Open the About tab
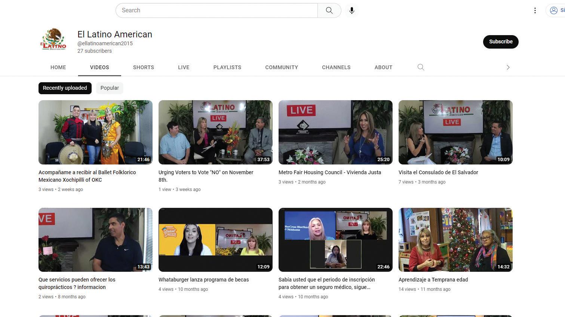 pyautogui.click(x=383, y=67)
